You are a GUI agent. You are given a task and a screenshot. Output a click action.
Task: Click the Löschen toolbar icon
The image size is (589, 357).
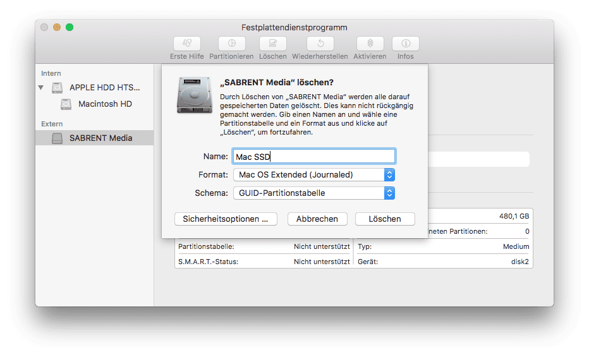tap(272, 44)
